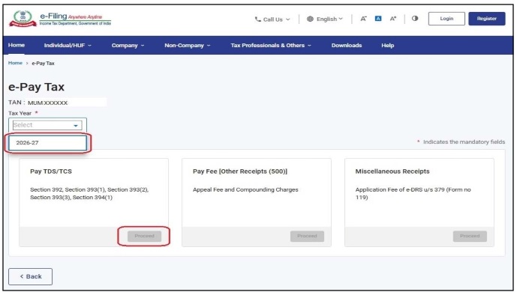
Task: Click Proceed under Pay TDS/TCS
Action: click(x=144, y=236)
